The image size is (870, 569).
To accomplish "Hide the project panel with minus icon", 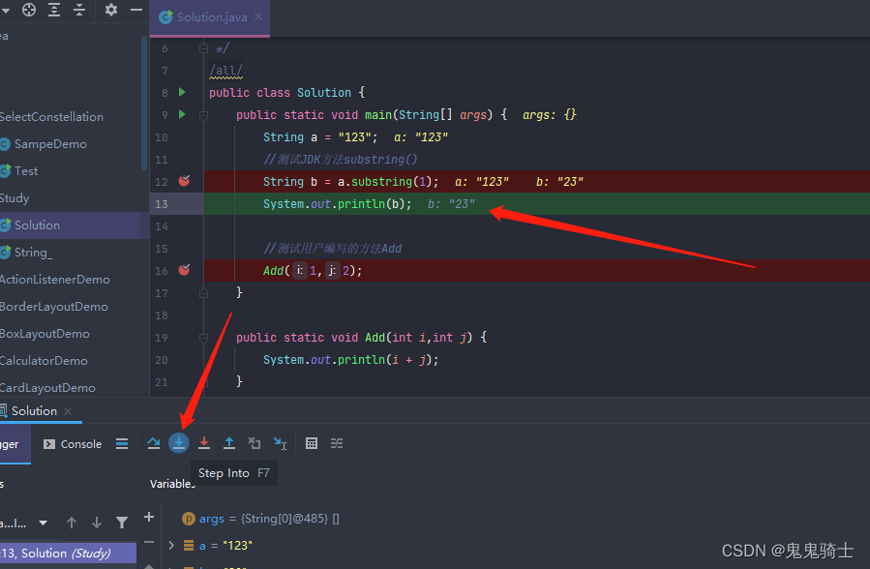I will click(x=135, y=10).
